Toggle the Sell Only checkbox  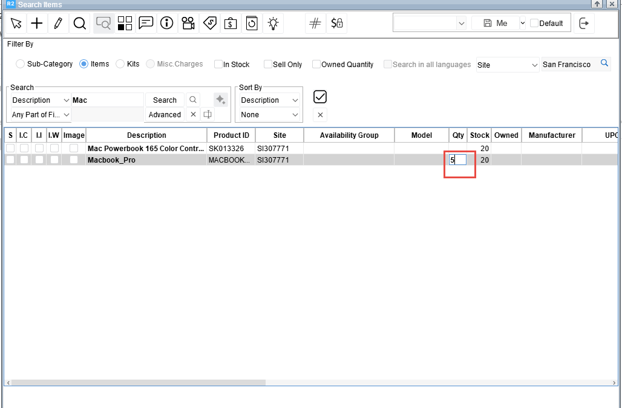[268, 65]
